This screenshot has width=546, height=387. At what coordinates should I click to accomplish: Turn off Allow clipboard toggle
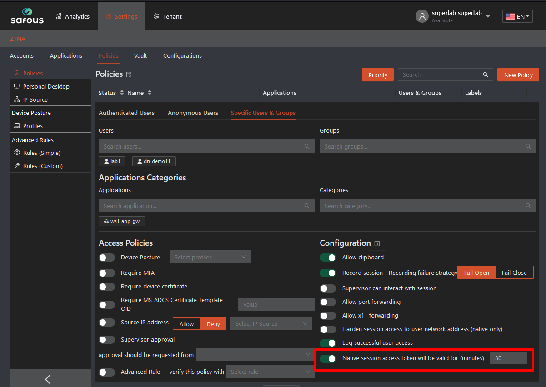328,258
